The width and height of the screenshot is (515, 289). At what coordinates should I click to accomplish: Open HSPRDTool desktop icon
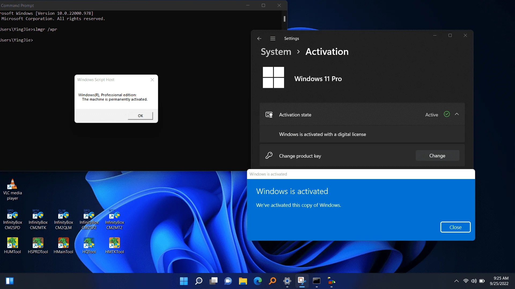38,246
